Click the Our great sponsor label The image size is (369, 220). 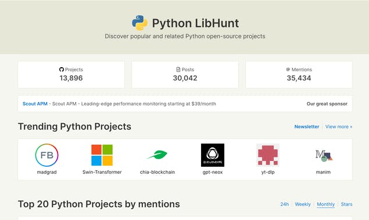point(327,104)
